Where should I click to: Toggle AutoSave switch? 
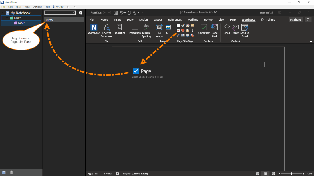107,13
